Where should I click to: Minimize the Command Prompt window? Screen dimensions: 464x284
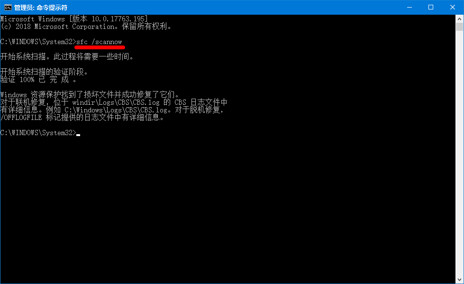click(409, 8)
